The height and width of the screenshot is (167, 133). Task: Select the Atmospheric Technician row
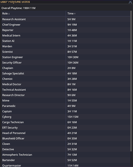point(66,155)
